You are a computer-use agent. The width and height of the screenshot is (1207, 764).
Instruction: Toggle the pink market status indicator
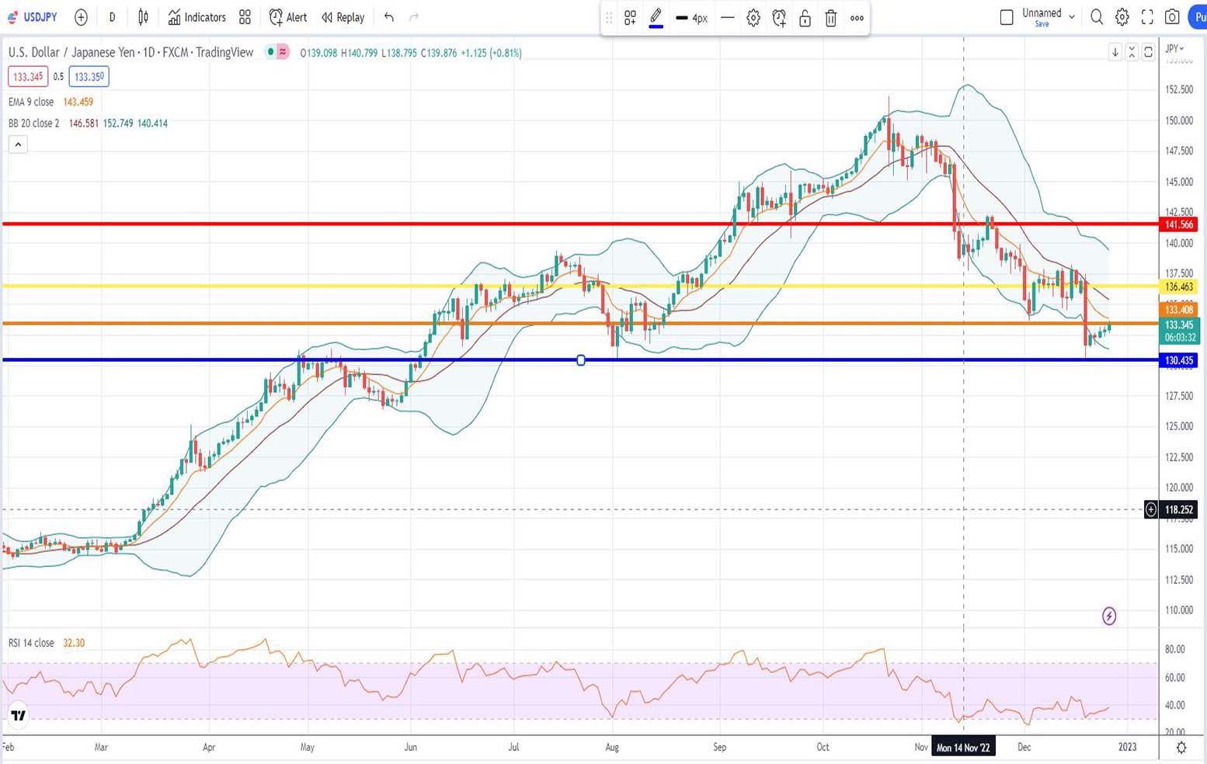point(283,52)
